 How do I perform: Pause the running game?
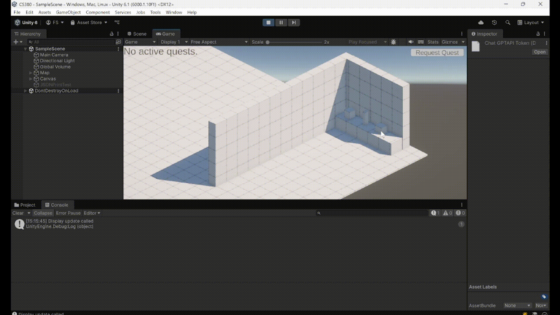coord(281,22)
